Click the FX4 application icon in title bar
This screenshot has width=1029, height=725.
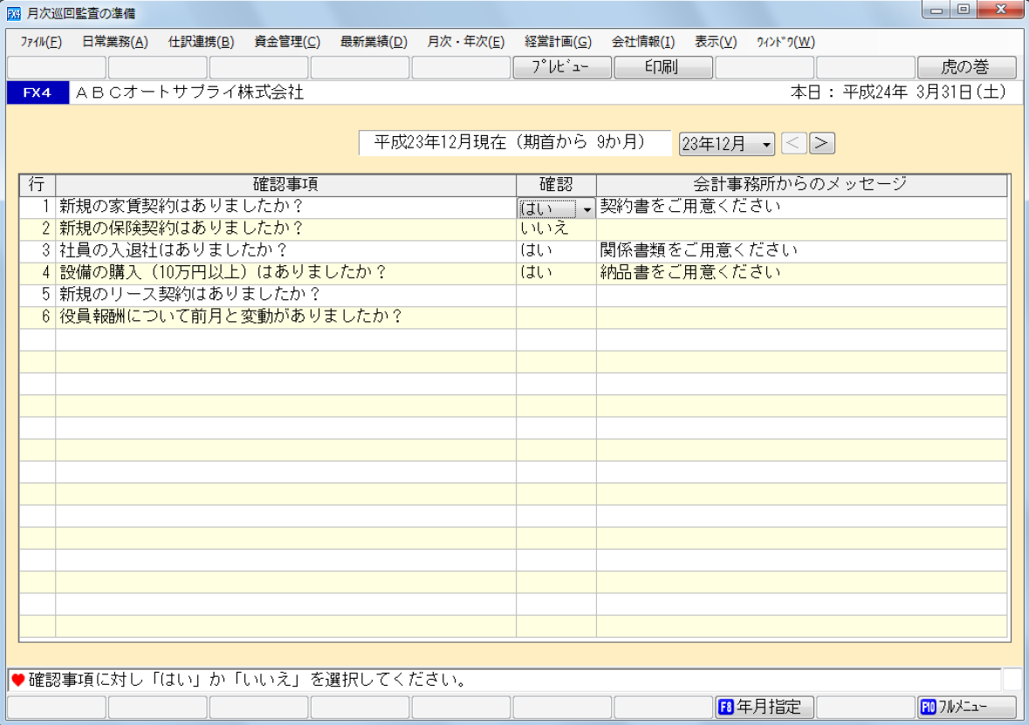coord(13,13)
